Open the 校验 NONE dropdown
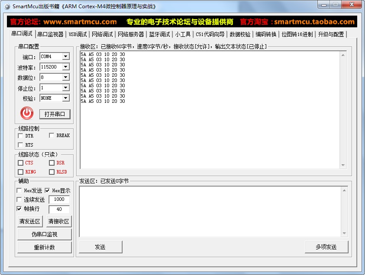Image resolution: width=365 pixels, height=275 pixels. coord(66,98)
